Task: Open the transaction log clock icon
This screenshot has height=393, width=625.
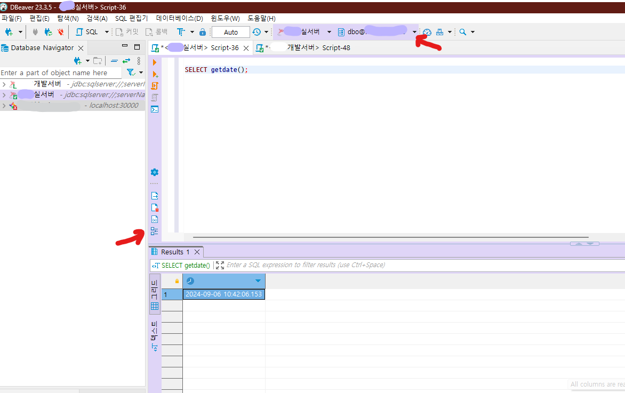Action: (257, 32)
